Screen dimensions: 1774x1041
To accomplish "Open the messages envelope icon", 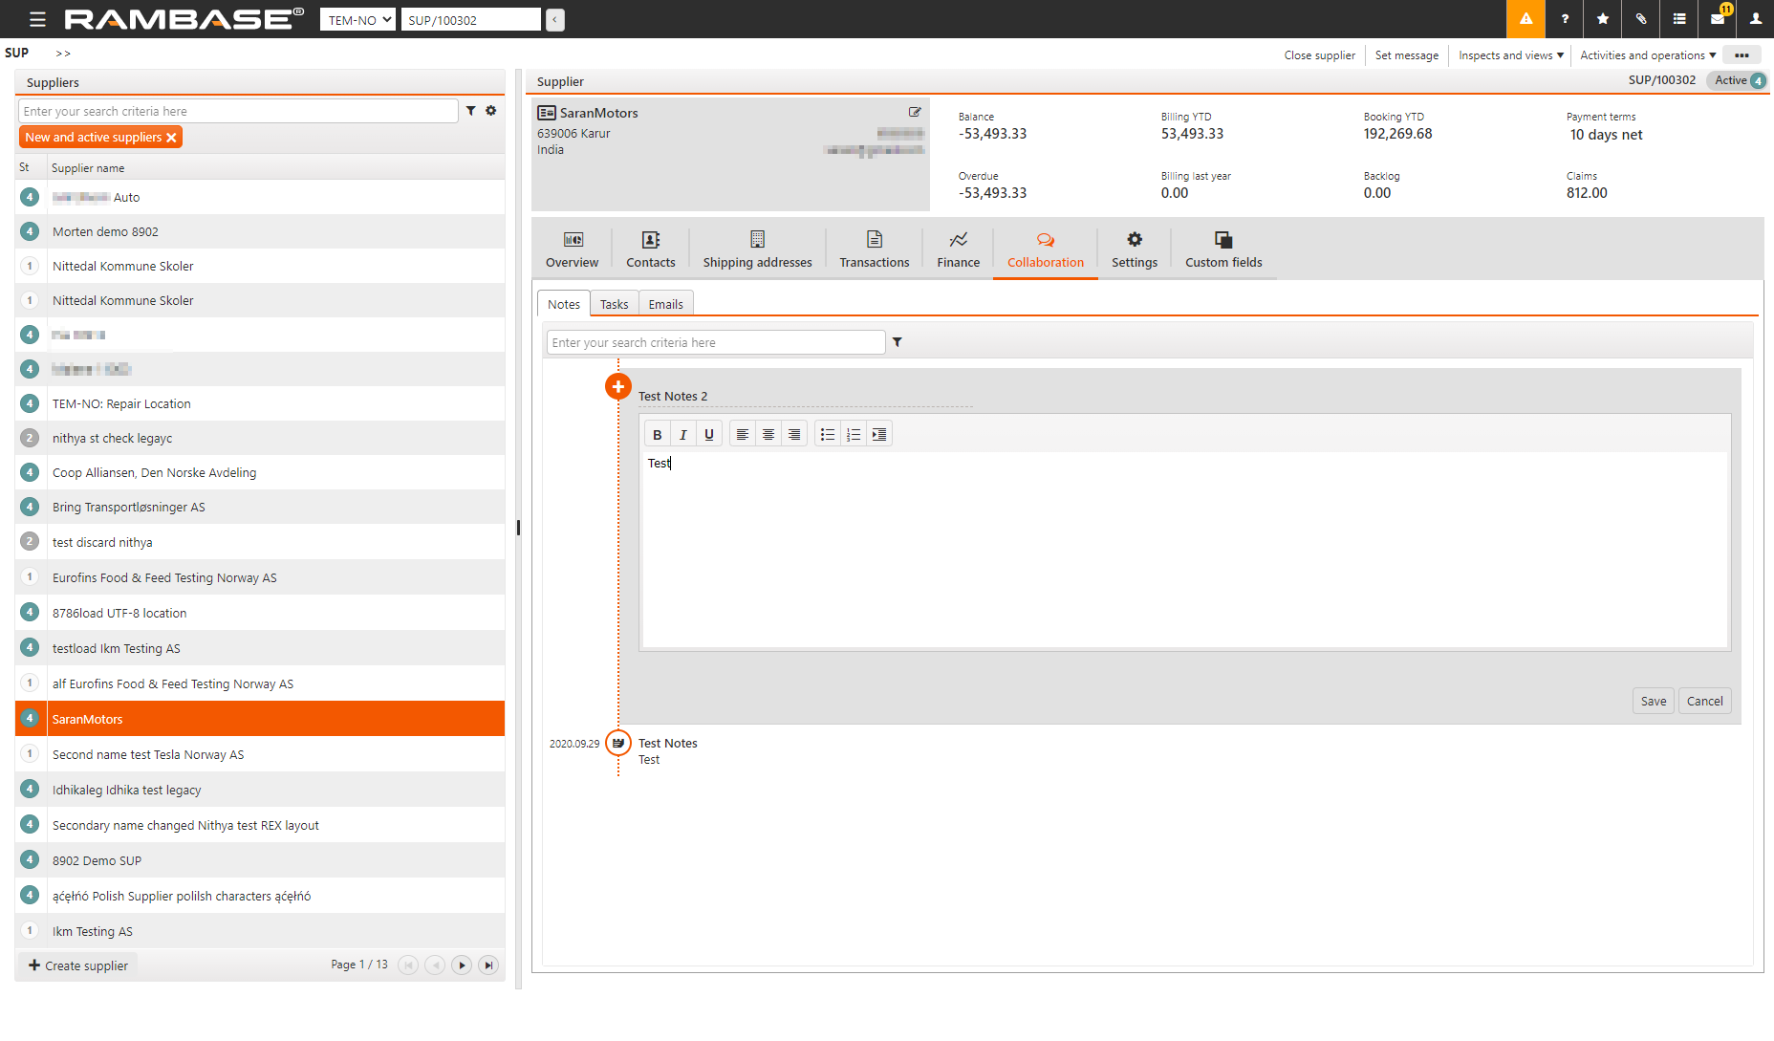I will point(1718,19).
